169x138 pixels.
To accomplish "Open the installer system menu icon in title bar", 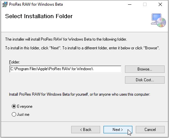I will [x=5, y=4].
